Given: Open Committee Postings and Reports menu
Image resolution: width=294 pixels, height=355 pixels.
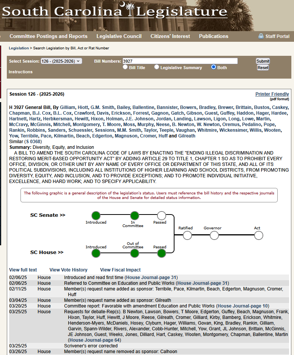Looking at the screenshot, I should coord(49,36).
